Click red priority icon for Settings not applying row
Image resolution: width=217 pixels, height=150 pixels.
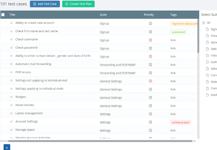[150, 81]
